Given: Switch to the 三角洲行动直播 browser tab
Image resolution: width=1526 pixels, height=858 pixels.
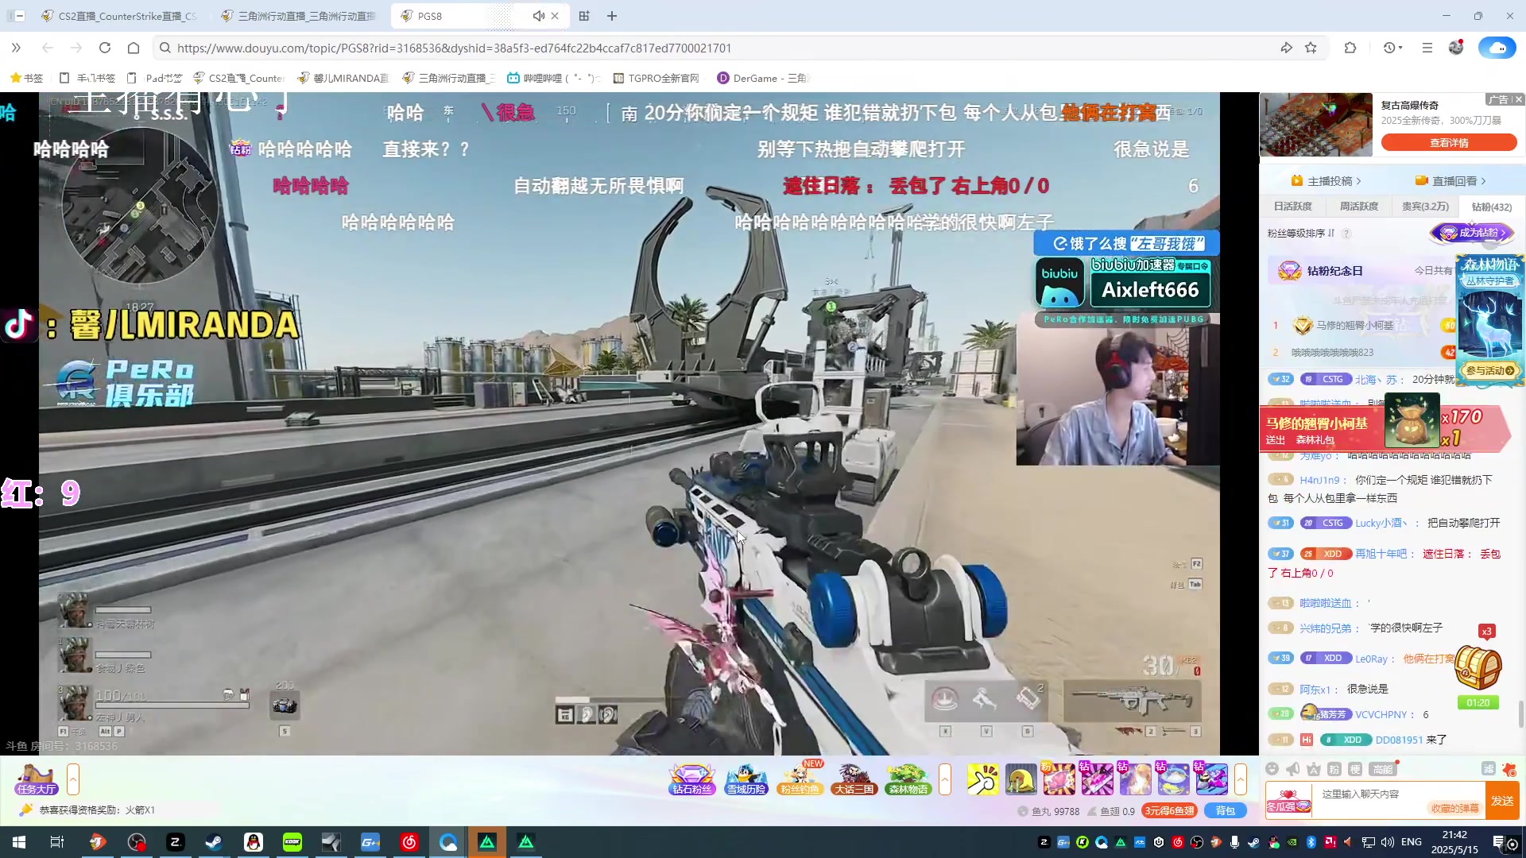Looking at the screenshot, I should pyautogui.click(x=300, y=16).
